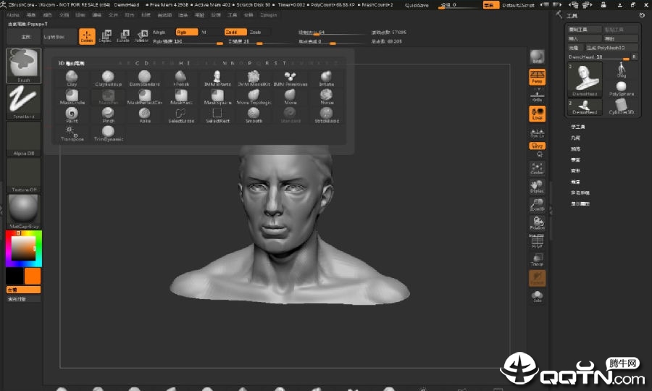The image size is (652, 391).
Task: Toggle the Rgb paint mode
Action: coord(187,32)
